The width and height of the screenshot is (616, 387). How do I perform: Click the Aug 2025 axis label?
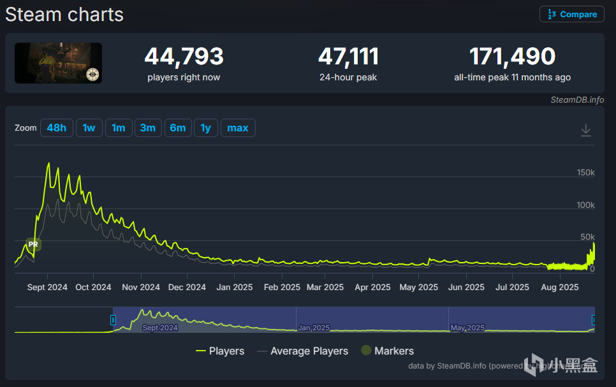560,287
